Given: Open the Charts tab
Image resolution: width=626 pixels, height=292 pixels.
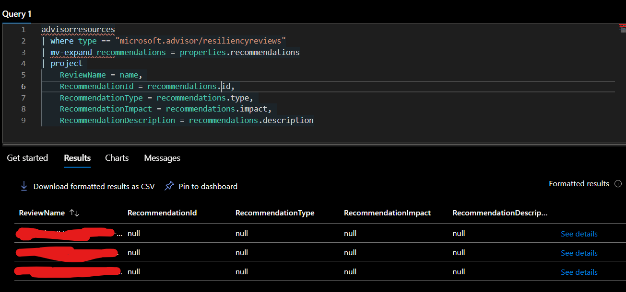Looking at the screenshot, I should click(x=117, y=158).
